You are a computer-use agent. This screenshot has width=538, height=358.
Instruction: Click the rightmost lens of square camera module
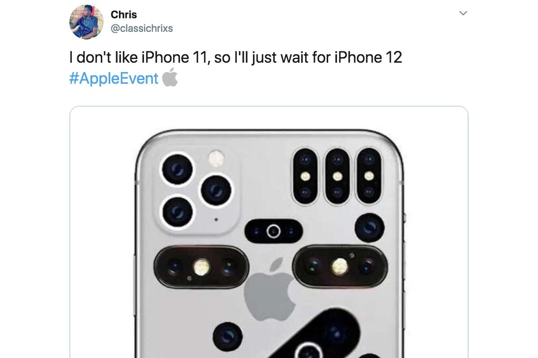click(x=216, y=191)
